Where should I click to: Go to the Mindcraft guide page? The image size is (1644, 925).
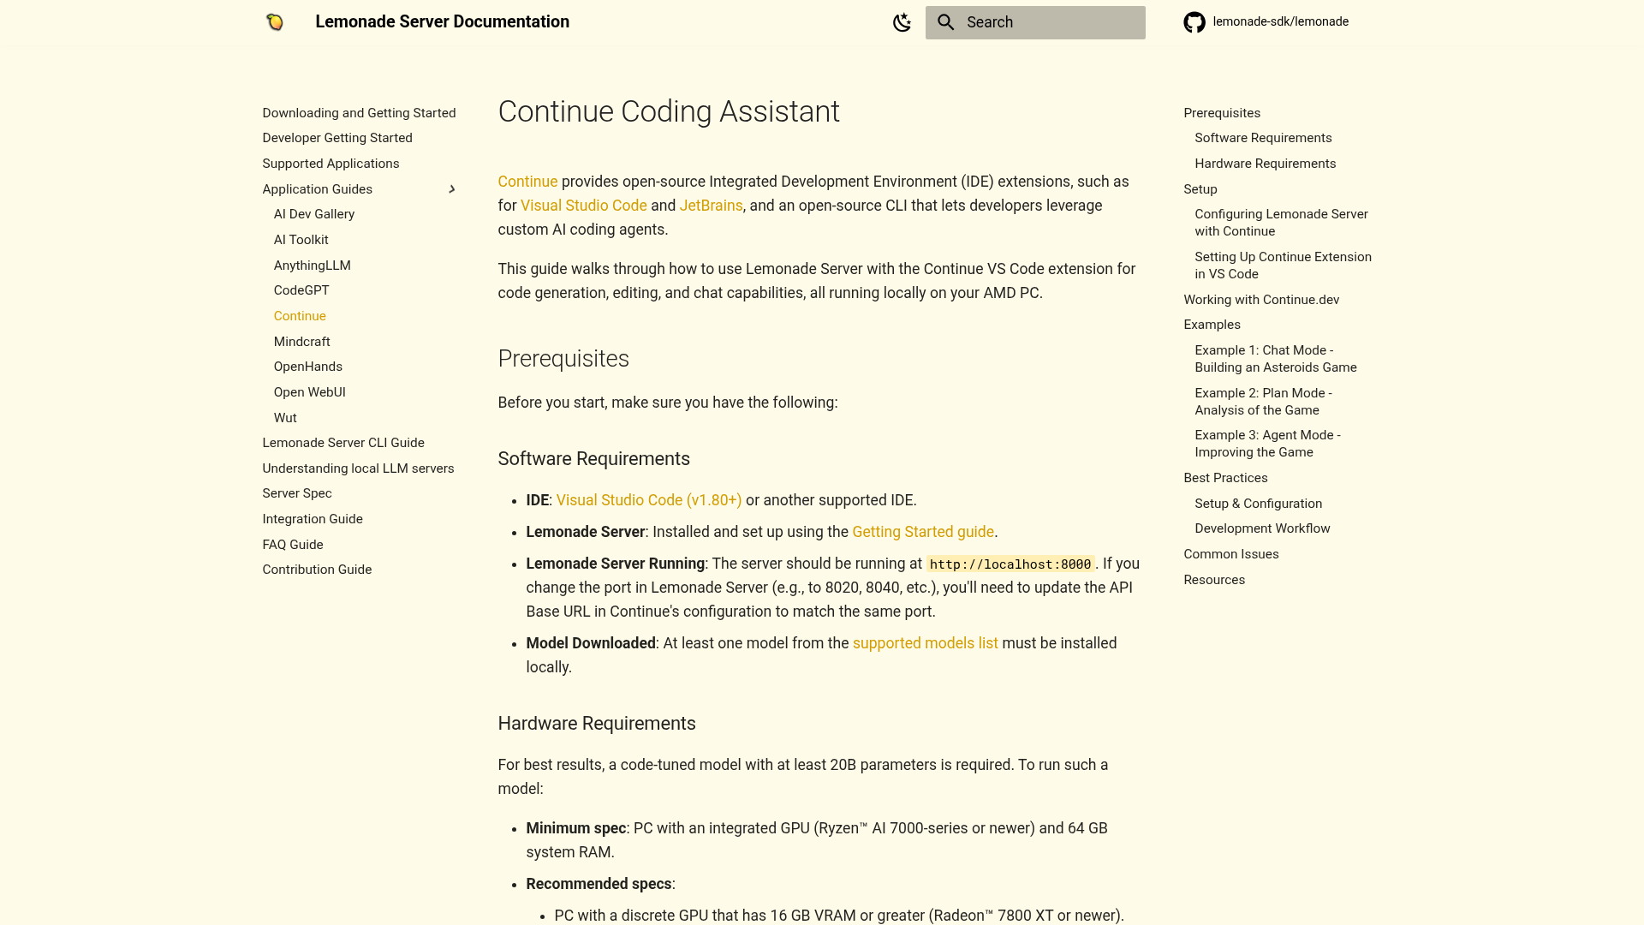301,342
